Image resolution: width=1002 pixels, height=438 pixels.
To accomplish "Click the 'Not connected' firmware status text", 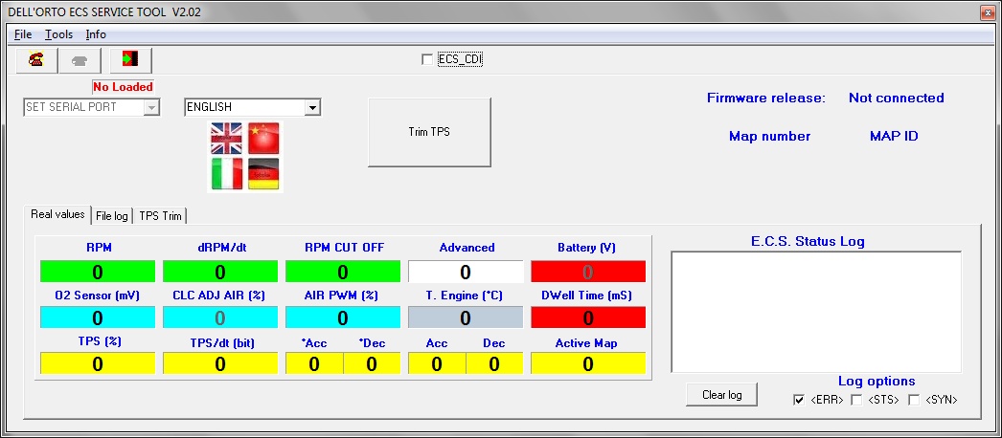I will point(896,98).
